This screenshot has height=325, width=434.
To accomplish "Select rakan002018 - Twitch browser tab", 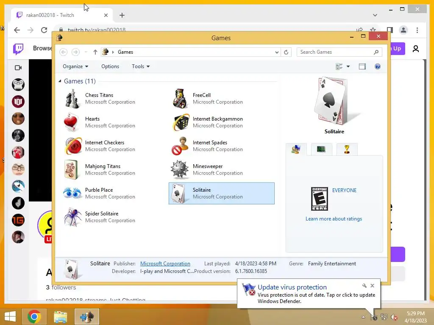I will (62, 15).
